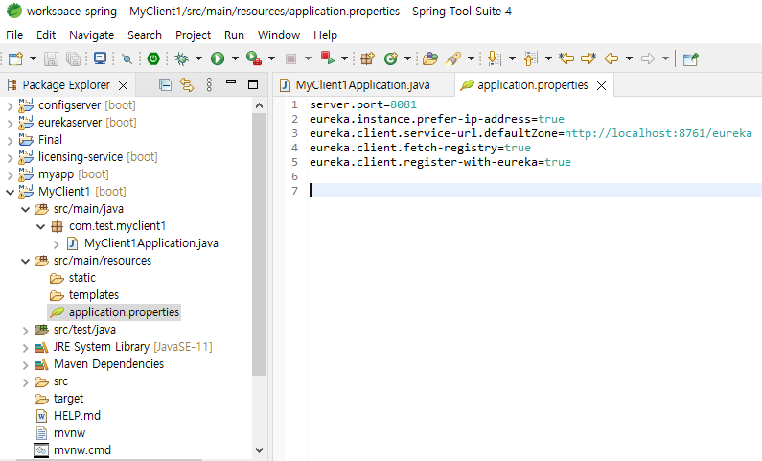Click the New wizard toolbar icon

(15, 58)
